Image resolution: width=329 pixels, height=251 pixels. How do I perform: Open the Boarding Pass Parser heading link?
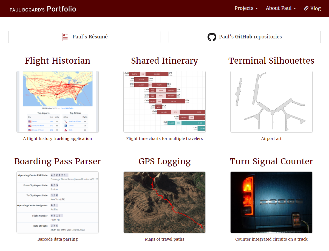(58, 161)
